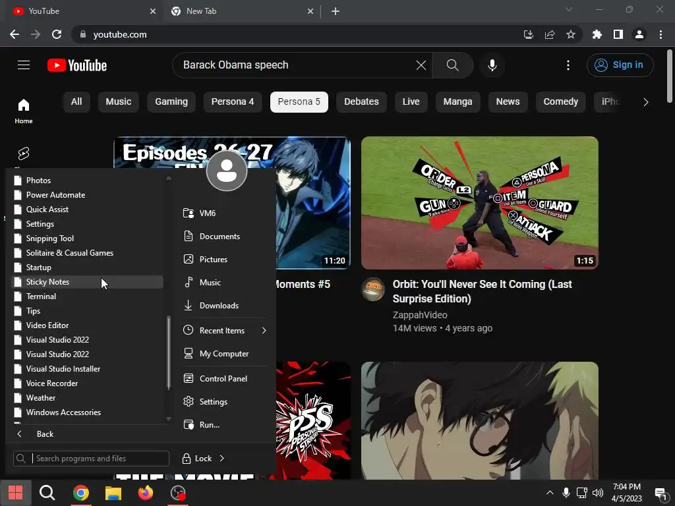
Task: Open Chrome extensions puzzle icon
Action: [x=597, y=34]
